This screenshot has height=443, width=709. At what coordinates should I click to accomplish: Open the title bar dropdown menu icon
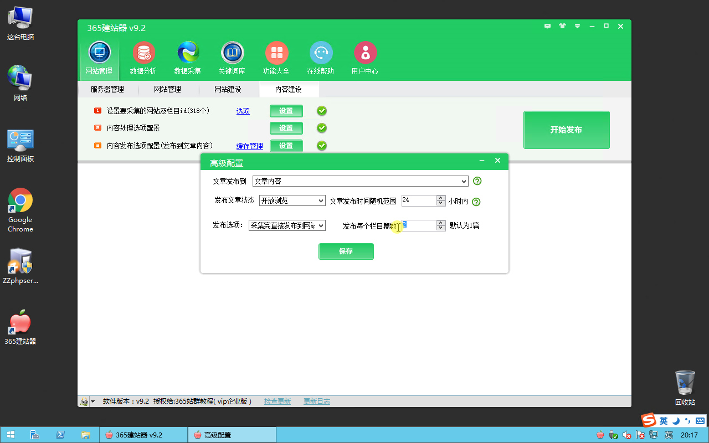pos(577,26)
